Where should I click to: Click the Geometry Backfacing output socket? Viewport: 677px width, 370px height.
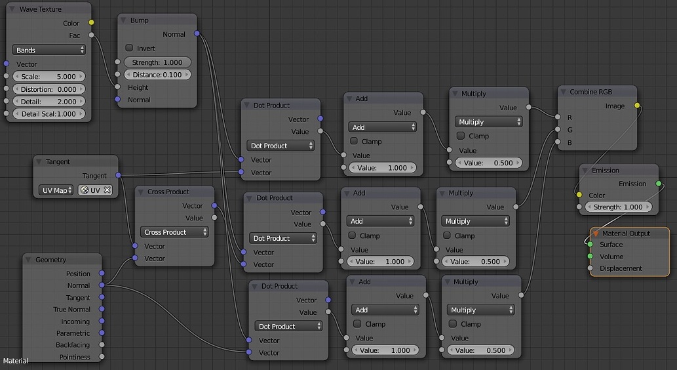pyautogui.click(x=102, y=344)
